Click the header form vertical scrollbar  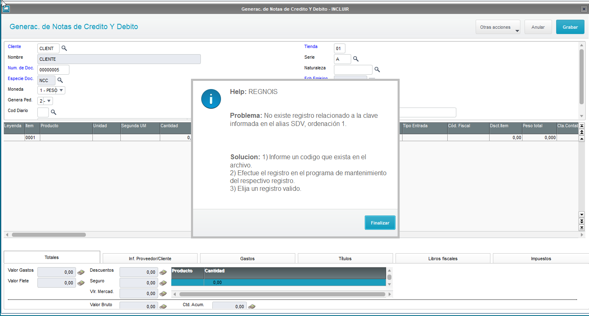click(x=581, y=76)
